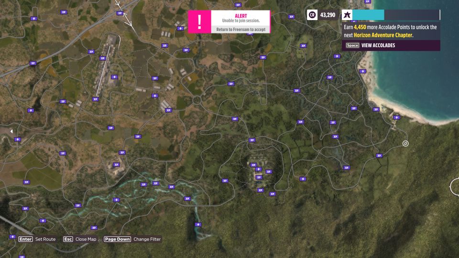Select the Fast Travel board inside the village ruins
The height and width of the screenshot is (258, 459).
pyautogui.click(x=258, y=169)
